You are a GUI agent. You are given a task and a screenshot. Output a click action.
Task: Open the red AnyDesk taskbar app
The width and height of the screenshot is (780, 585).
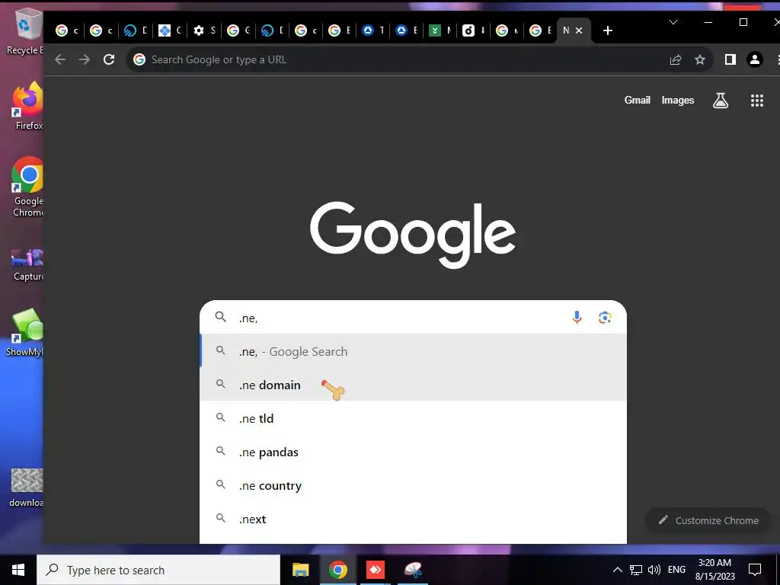point(375,570)
